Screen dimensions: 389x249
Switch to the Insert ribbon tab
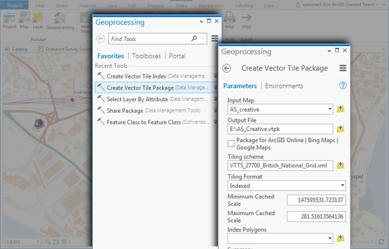point(62,5)
